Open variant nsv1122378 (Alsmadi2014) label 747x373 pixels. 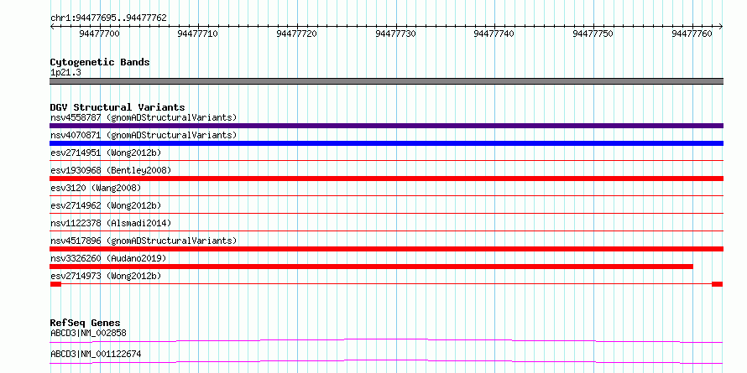pos(111,223)
